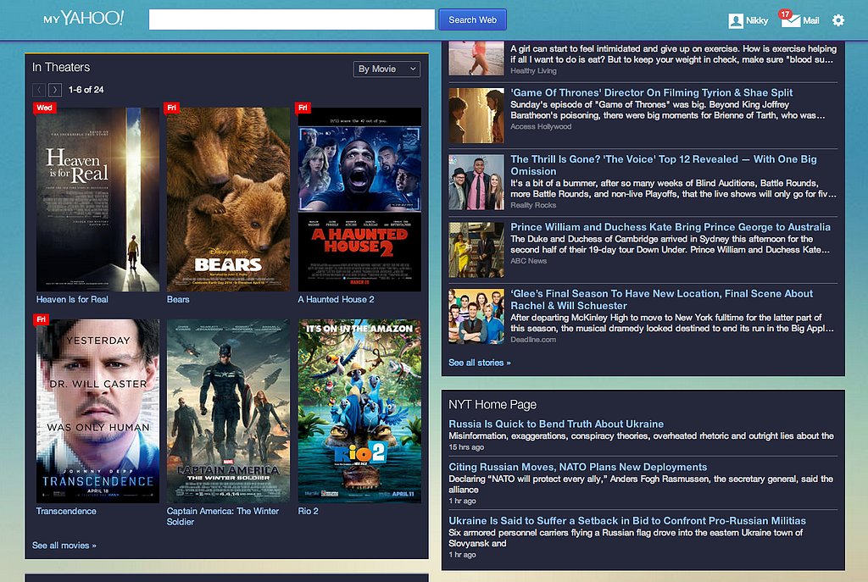The height and width of the screenshot is (582, 868).
Task: Open the Bears movie poster
Action: coord(228,199)
